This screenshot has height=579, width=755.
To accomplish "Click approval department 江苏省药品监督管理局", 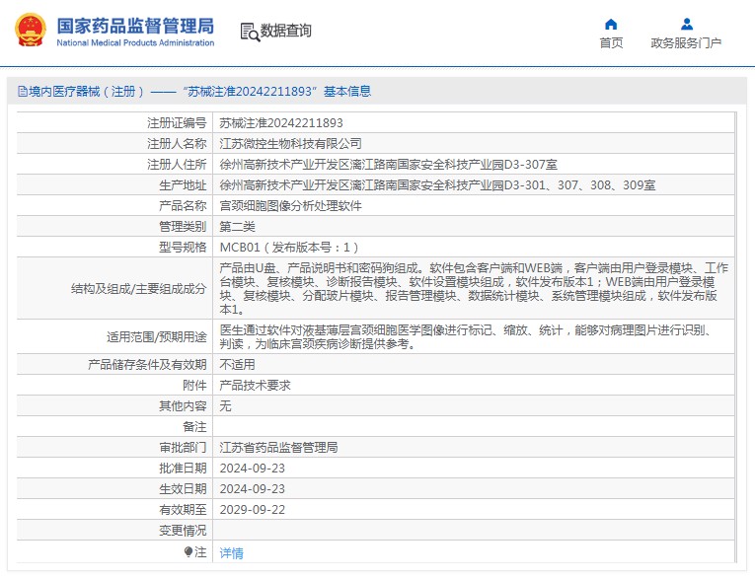I will (278, 448).
